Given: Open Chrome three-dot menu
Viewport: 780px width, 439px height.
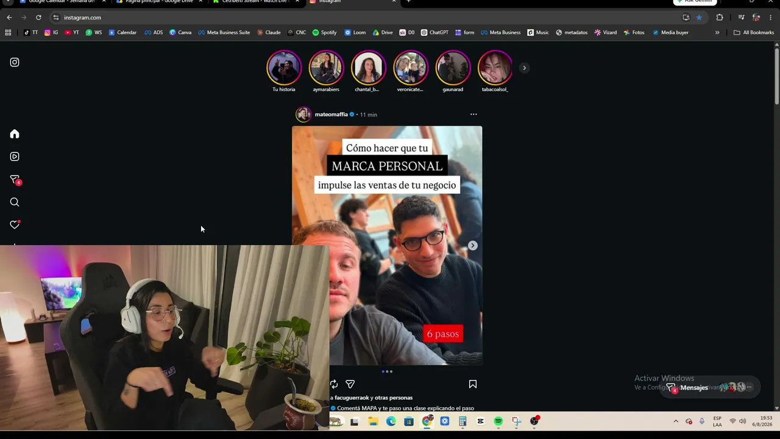Looking at the screenshot, I should point(771,18).
